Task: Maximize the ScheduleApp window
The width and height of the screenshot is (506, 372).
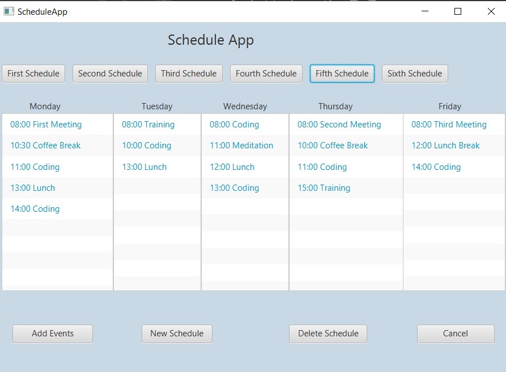Action: coord(458,11)
